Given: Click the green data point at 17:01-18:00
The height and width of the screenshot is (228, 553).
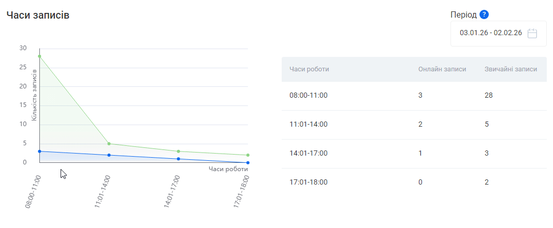Looking at the screenshot, I should click(248, 155).
